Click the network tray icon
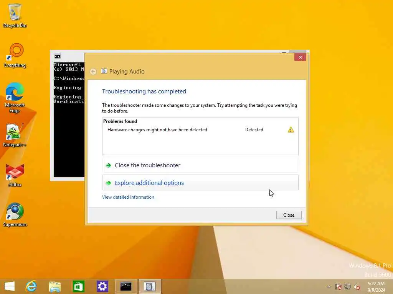Image resolution: width=393 pixels, height=294 pixels. point(348,287)
